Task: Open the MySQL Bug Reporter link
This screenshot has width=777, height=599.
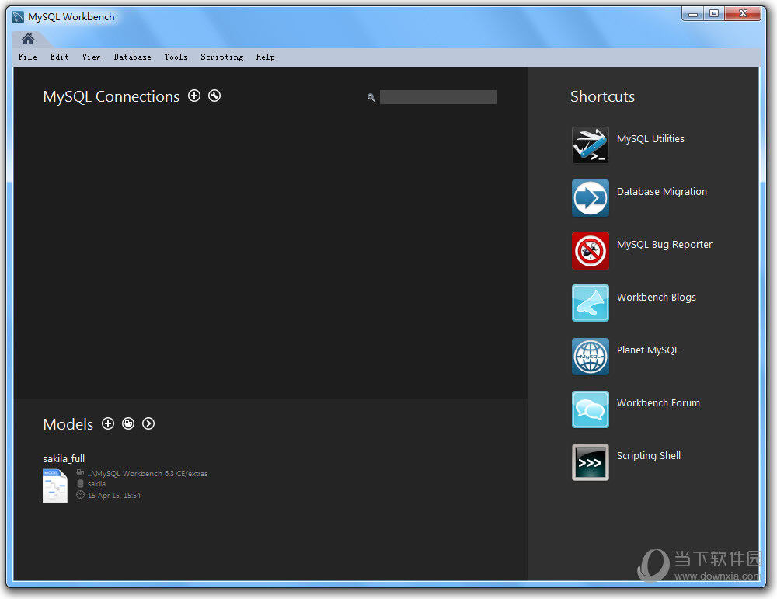Action: (664, 245)
